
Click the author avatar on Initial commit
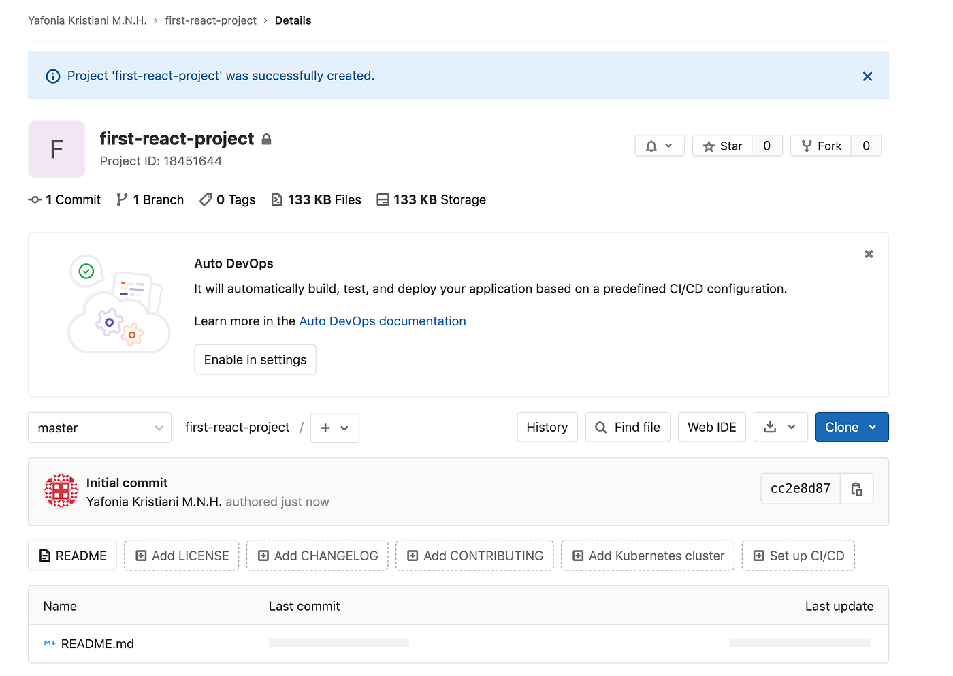coord(61,491)
